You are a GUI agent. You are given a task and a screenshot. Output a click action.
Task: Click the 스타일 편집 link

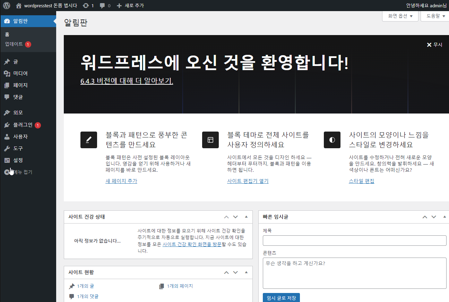coord(362,181)
